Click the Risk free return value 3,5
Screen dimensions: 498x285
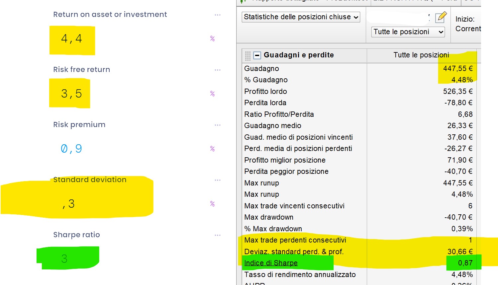(71, 94)
